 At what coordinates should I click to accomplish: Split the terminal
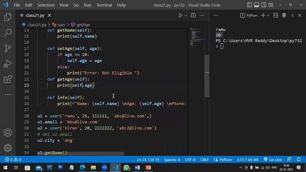click(275, 15)
